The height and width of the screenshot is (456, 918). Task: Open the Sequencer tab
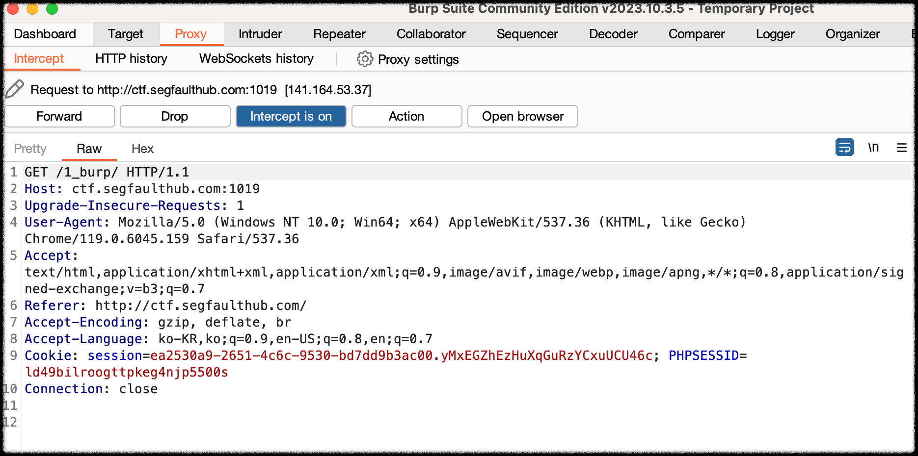[527, 34]
